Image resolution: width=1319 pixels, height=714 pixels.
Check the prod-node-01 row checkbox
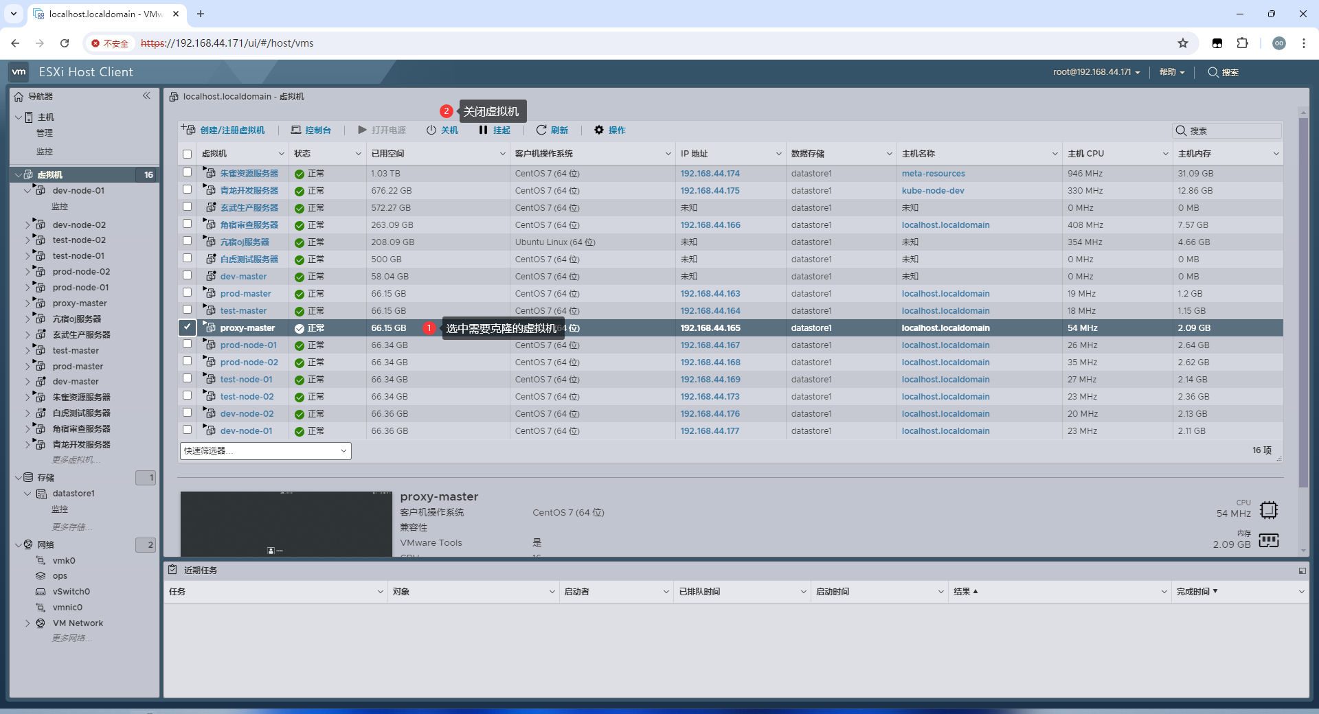(187, 344)
